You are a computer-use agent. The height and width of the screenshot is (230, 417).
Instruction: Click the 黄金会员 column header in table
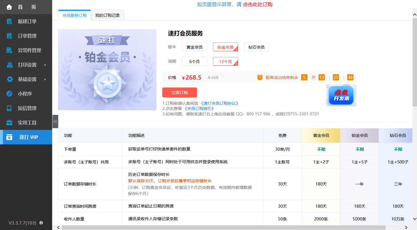tap(321, 135)
